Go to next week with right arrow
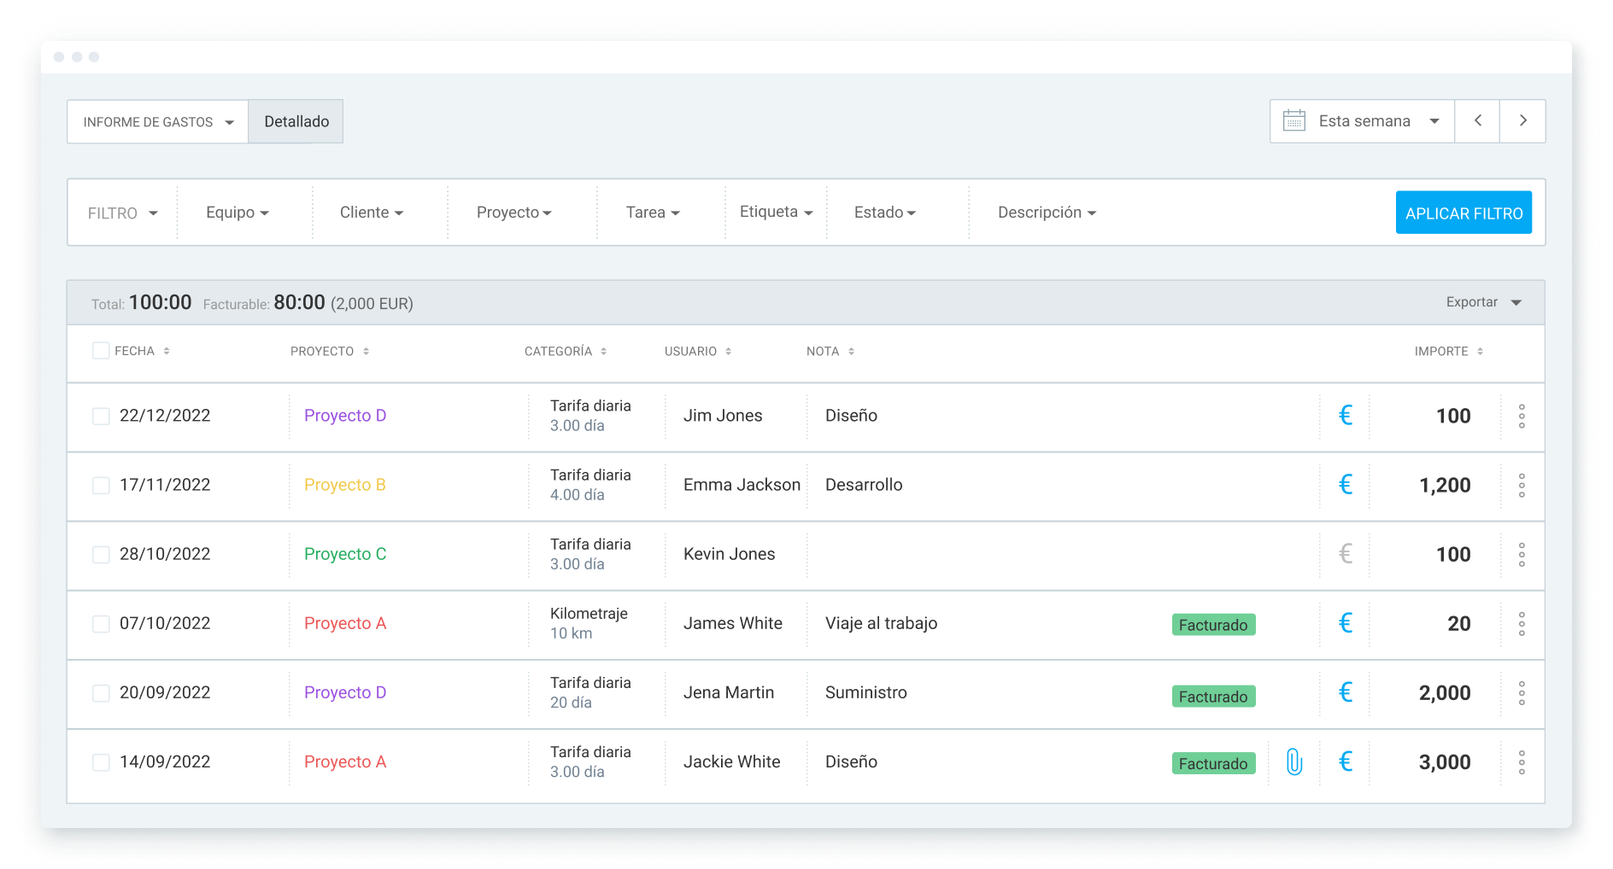The image size is (1613, 869). (1522, 121)
